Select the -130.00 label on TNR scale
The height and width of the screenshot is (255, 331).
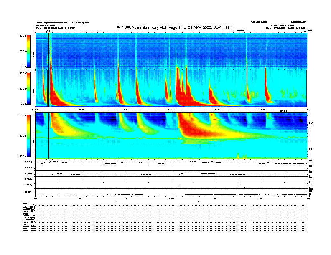click(22, 136)
